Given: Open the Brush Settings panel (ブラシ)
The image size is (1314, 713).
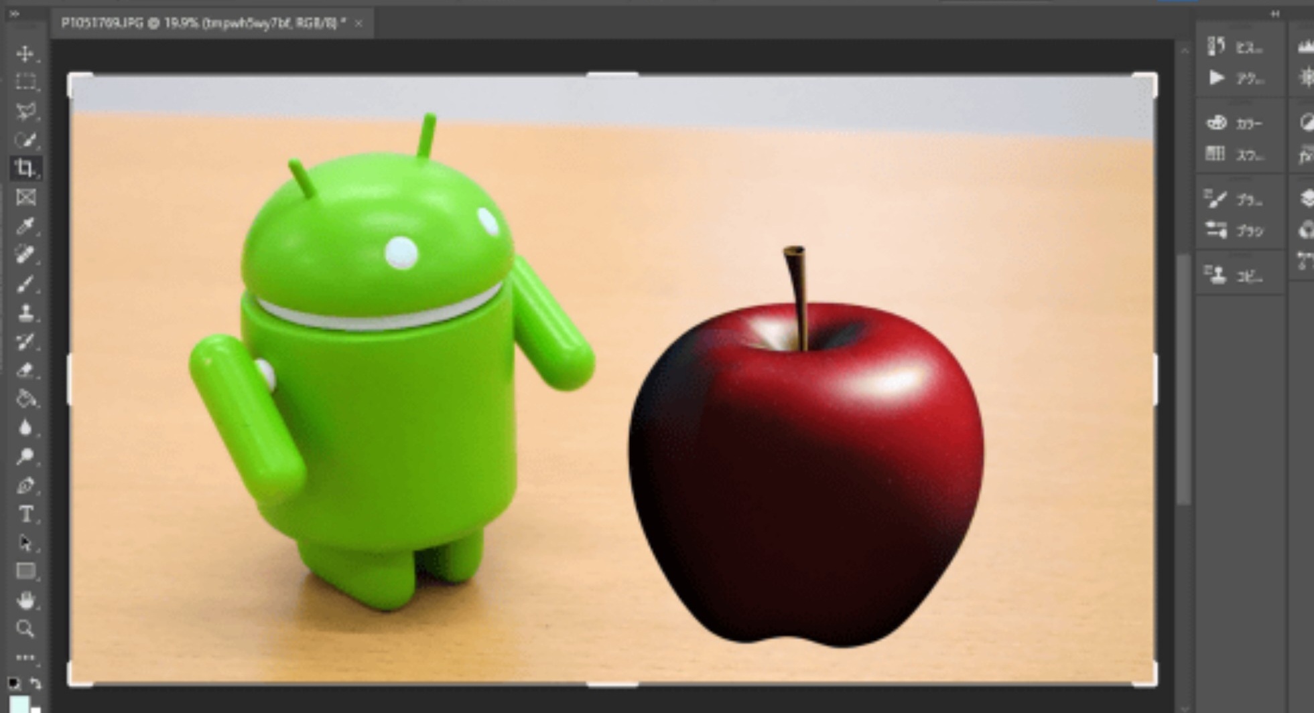Looking at the screenshot, I should [x=1236, y=231].
